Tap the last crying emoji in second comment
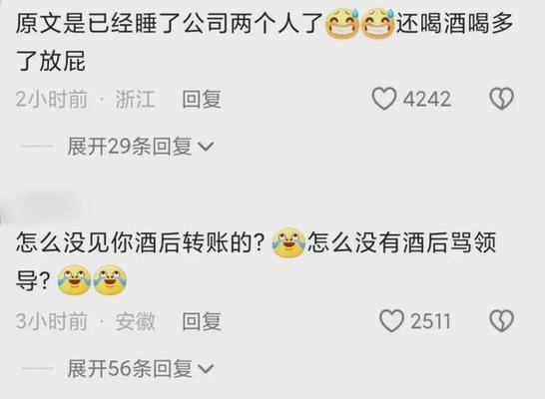The height and width of the screenshot is (399, 545). 110,280
